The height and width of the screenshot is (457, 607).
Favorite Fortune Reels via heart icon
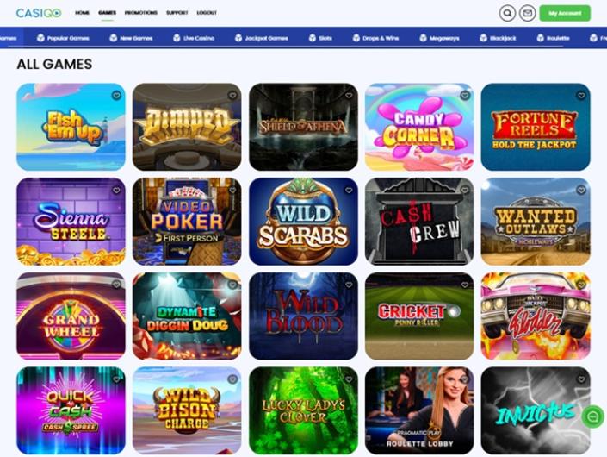pos(581,96)
